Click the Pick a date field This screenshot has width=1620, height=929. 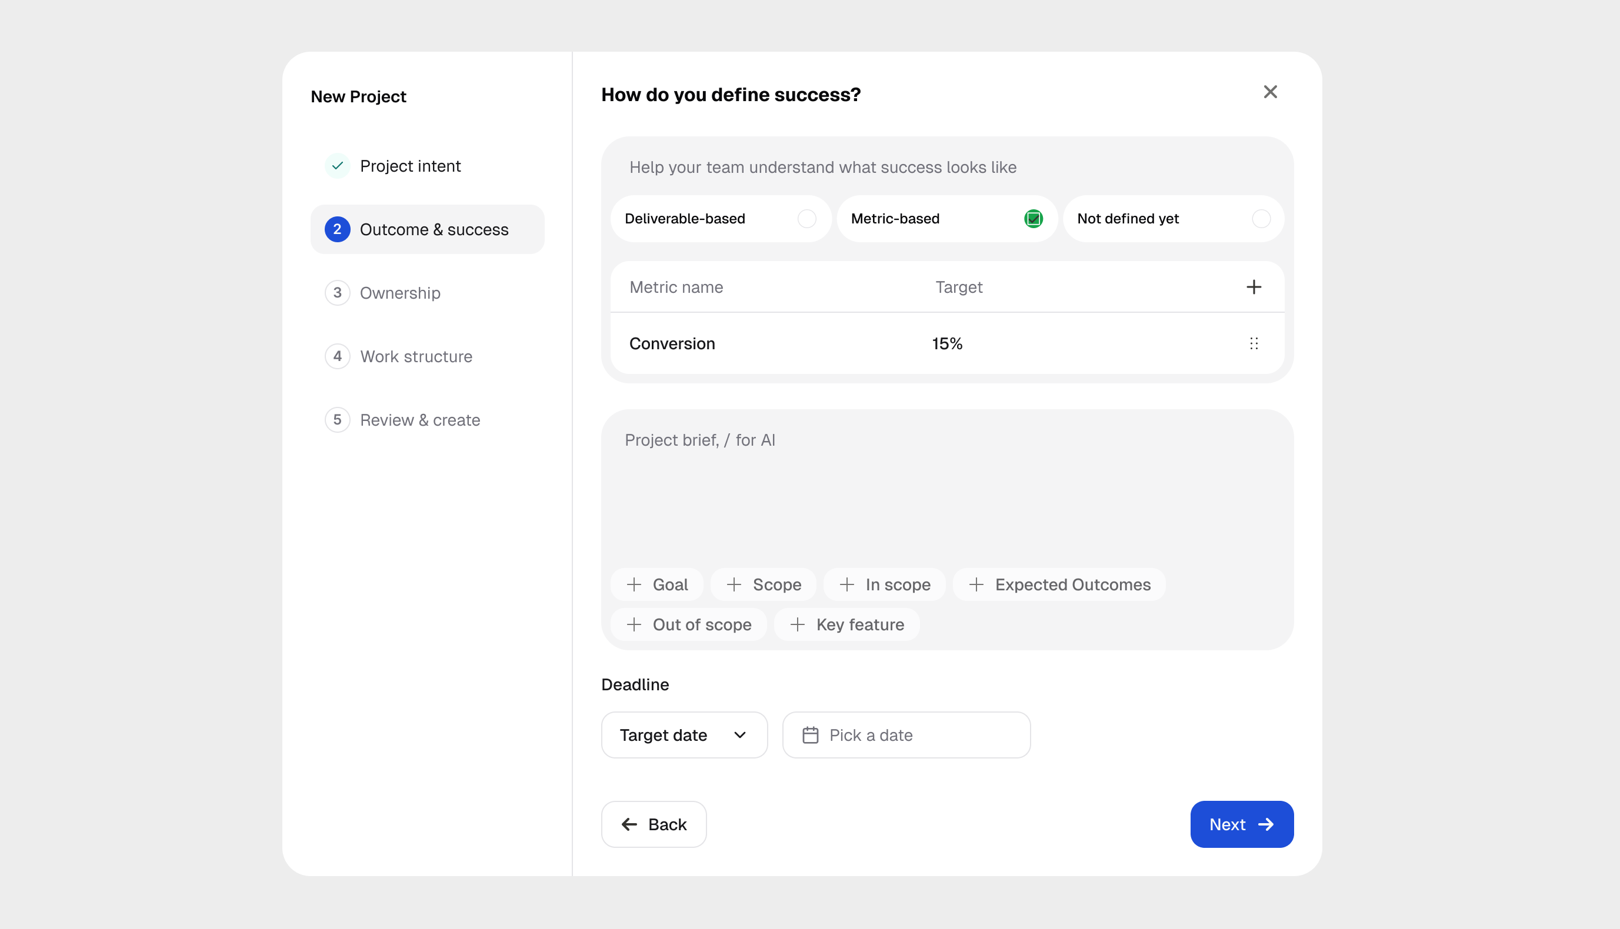click(906, 735)
